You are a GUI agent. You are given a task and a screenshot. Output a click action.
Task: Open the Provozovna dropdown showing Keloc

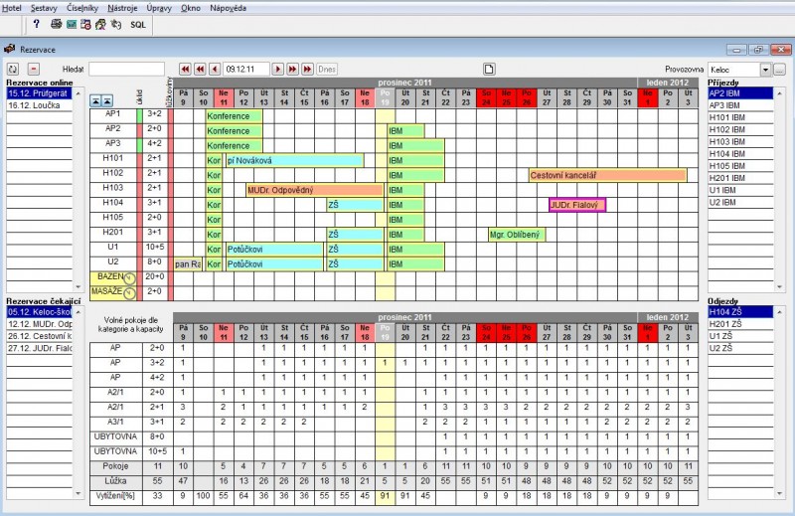[x=765, y=70]
